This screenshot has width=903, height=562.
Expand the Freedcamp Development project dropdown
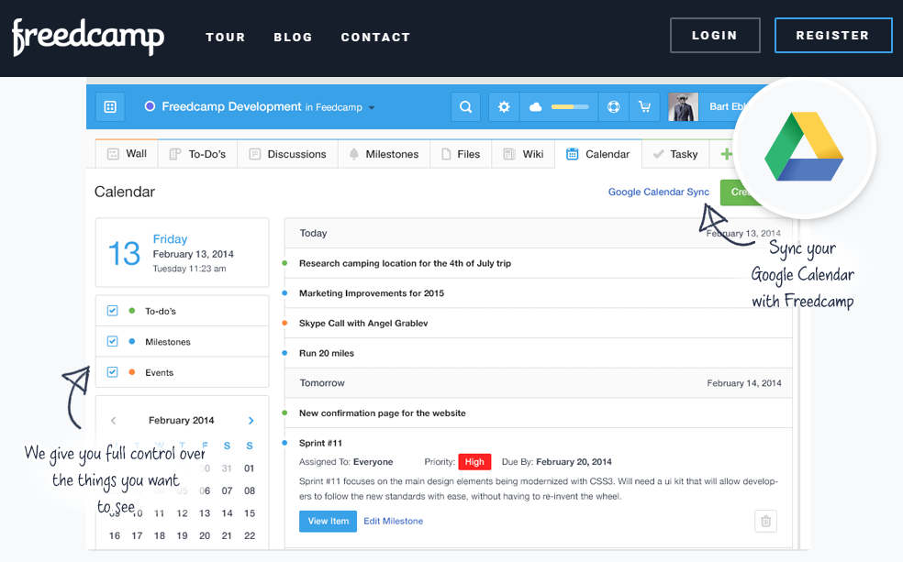372,107
